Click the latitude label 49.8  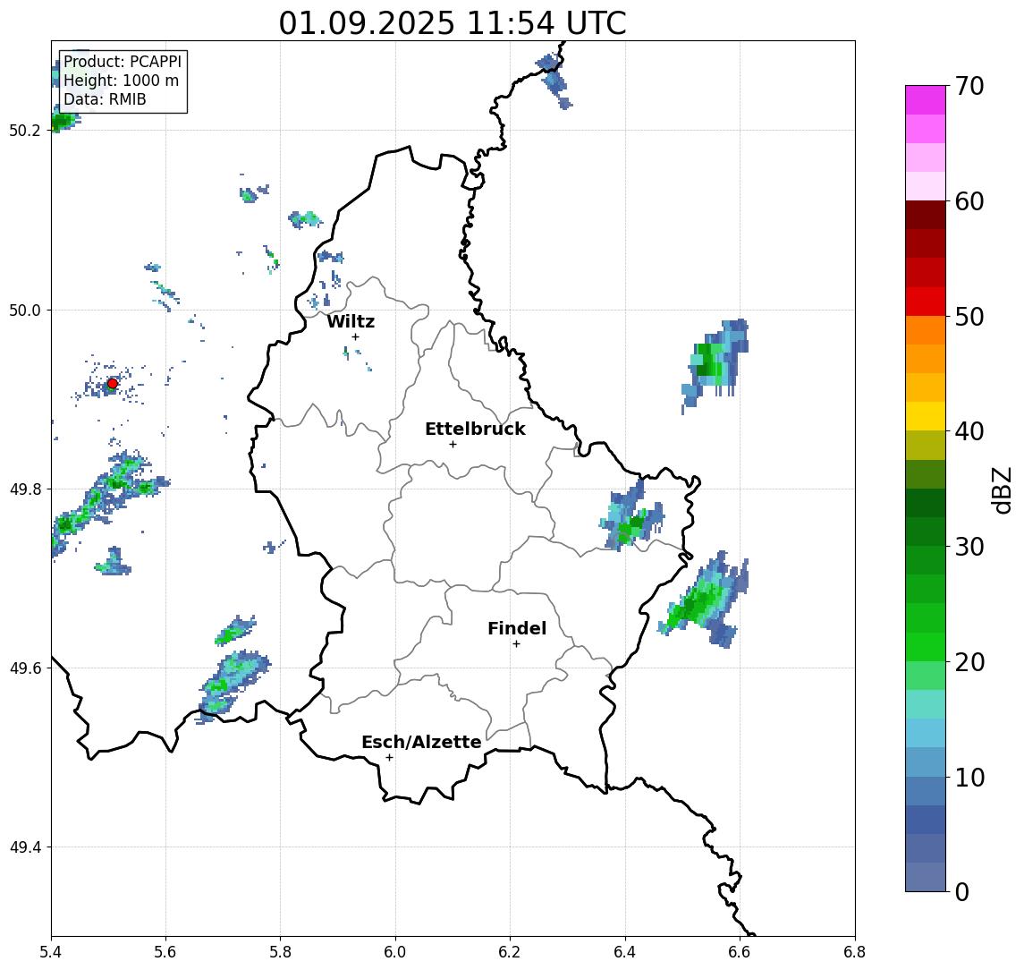point(24,489)
